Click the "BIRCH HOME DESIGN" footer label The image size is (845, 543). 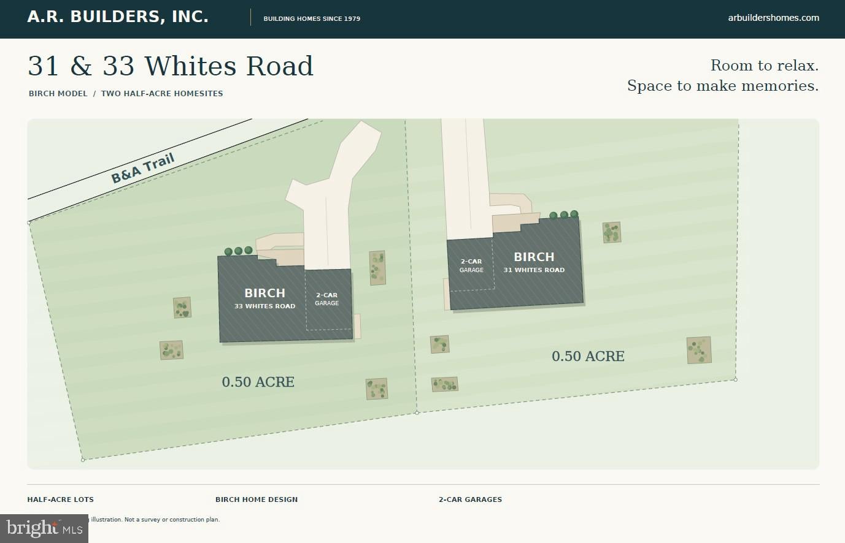pyautogui.click(x=257, y=499)
